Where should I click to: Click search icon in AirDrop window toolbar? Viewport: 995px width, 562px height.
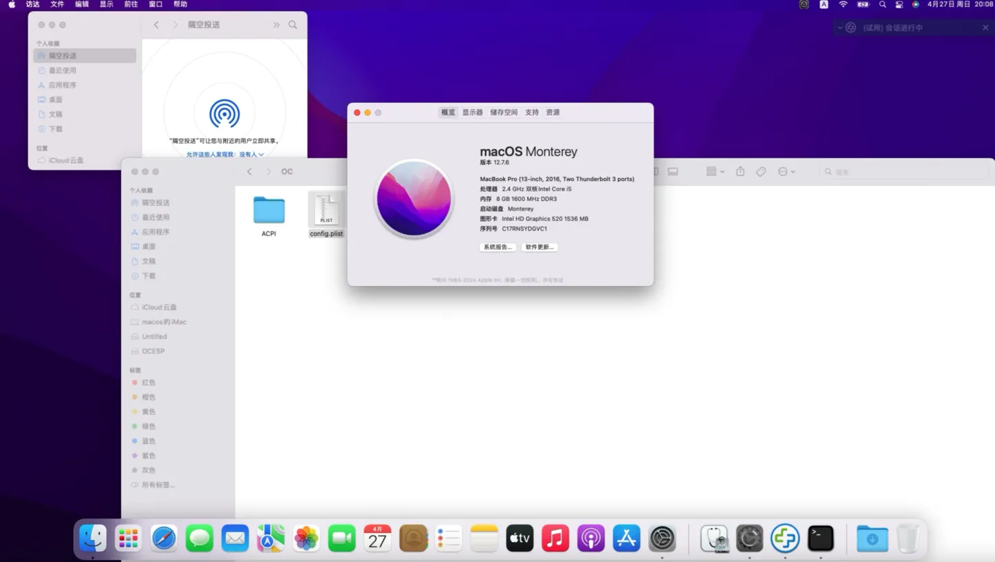[293, 25]
